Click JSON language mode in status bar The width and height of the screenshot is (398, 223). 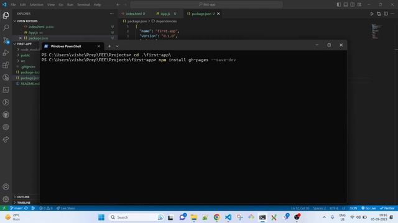(x=353, y=208)
